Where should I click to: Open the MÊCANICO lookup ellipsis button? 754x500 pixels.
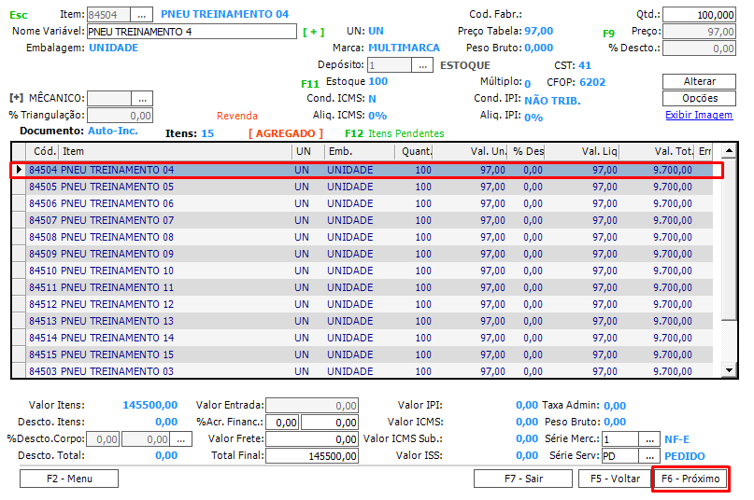click(142, 99)
